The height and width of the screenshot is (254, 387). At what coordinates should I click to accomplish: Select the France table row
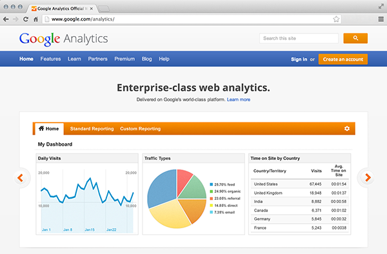tap(300, 228)
